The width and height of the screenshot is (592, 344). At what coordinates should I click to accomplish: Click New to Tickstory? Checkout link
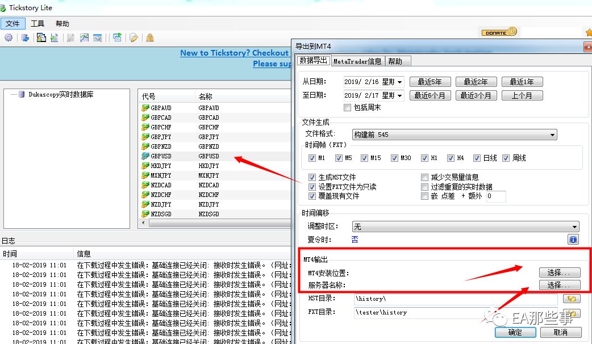[x=234, y=53]
